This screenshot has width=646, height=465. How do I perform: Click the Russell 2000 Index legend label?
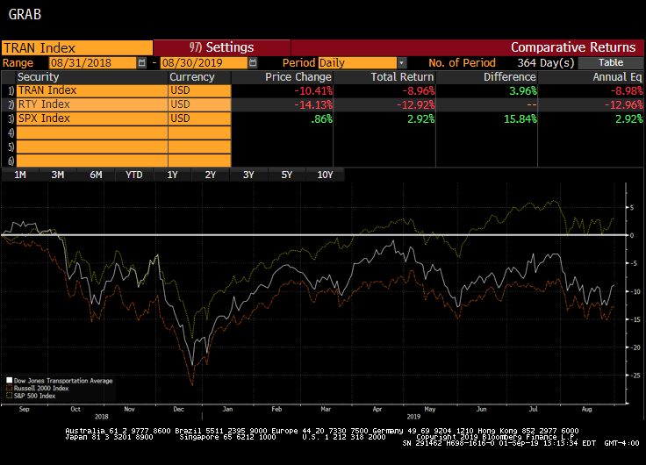tap(41, 389)
